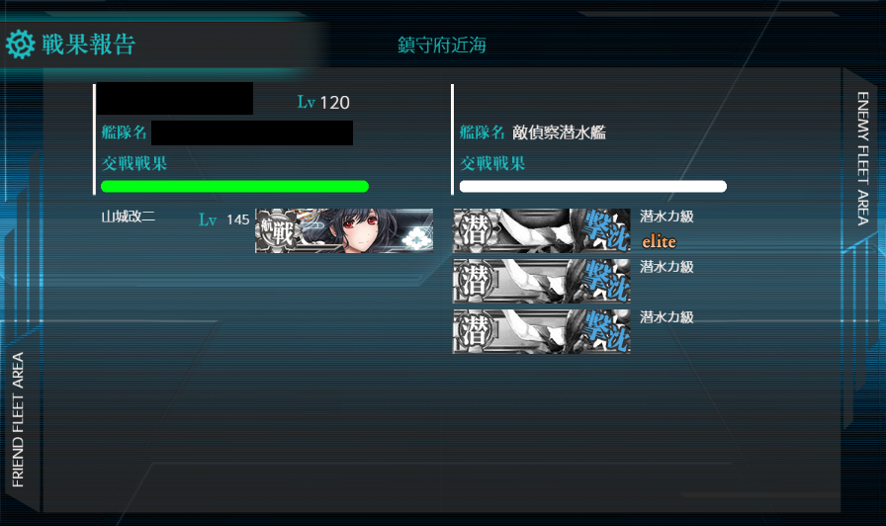Click the 撃沈 stamp on elite submarine
Image resolution: width=886 pixels, height=526 pixels.
coord(607,230)
